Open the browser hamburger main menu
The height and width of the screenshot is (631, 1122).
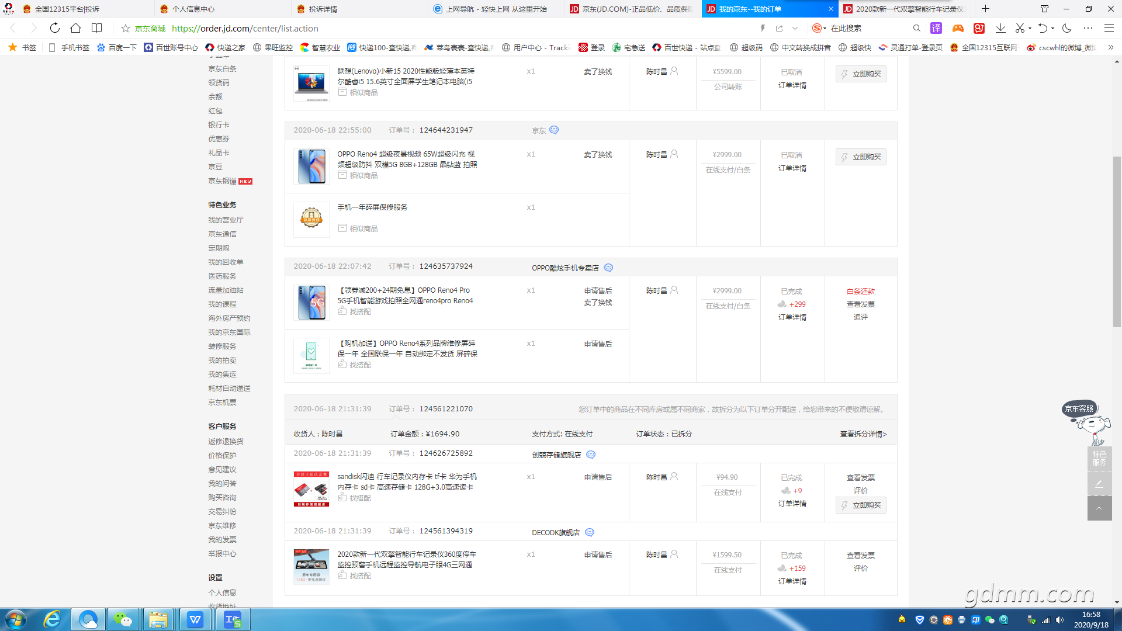[x=1109, y=28]
